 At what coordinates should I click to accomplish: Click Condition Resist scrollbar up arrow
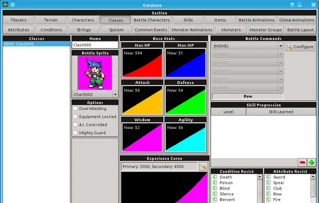[x=260, y=177]
